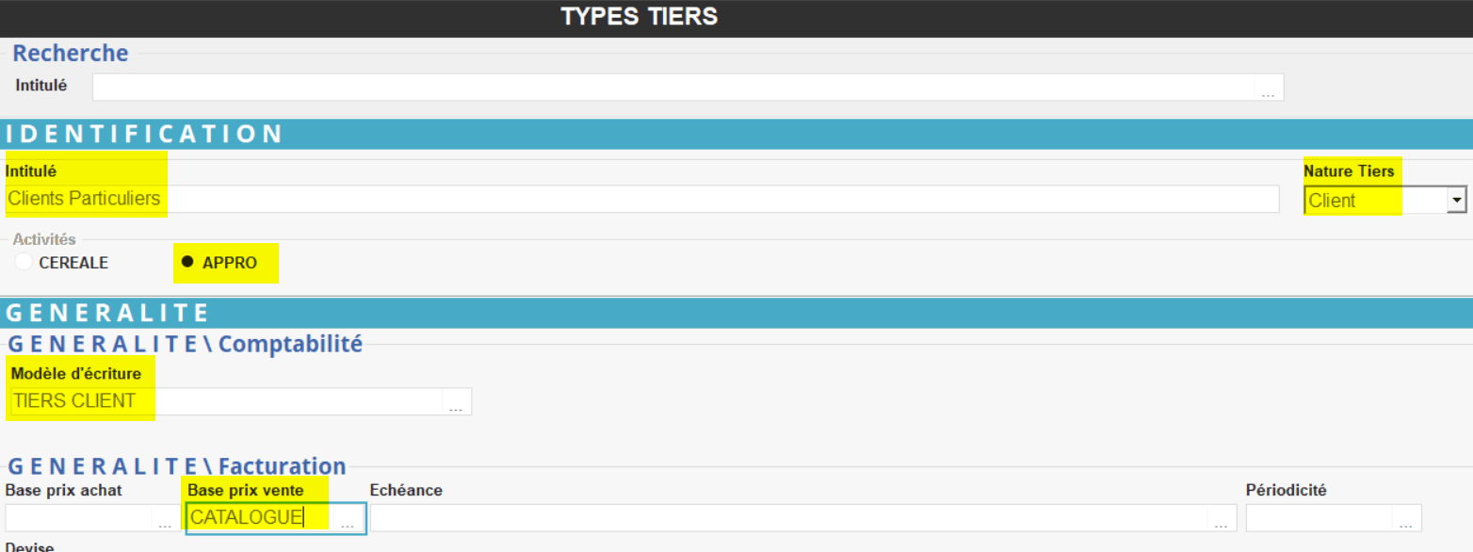Open the Echéance lookup ellipsis
1473x552 pixels.
point(1222,519)
